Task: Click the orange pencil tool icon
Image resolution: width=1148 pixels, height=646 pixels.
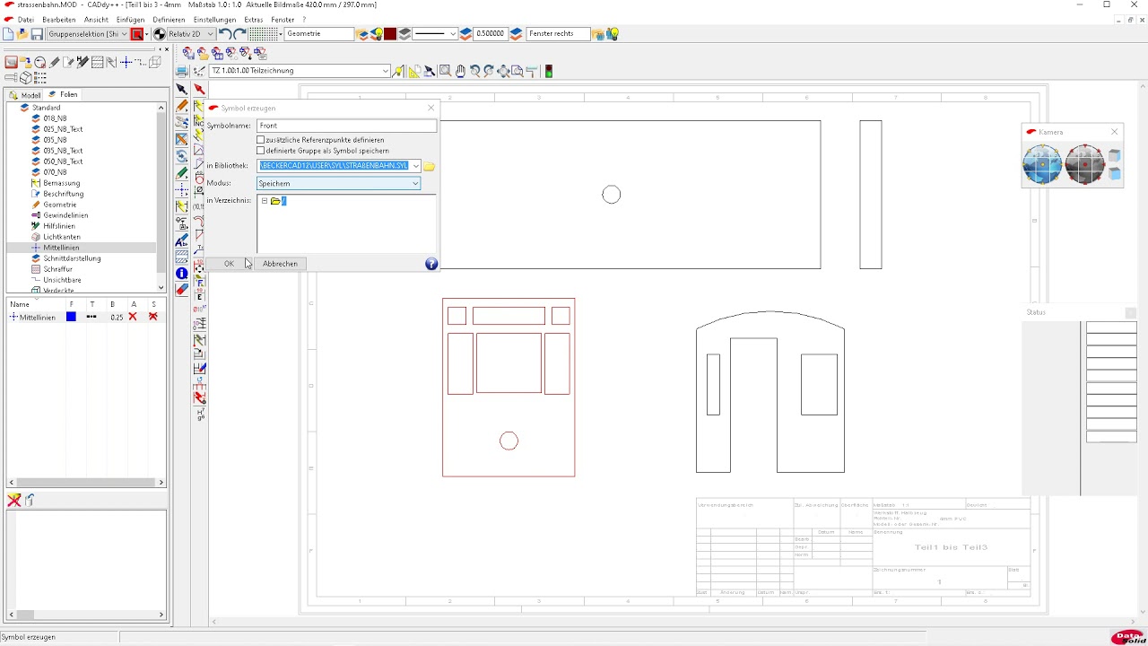Action: click(182, 106)
